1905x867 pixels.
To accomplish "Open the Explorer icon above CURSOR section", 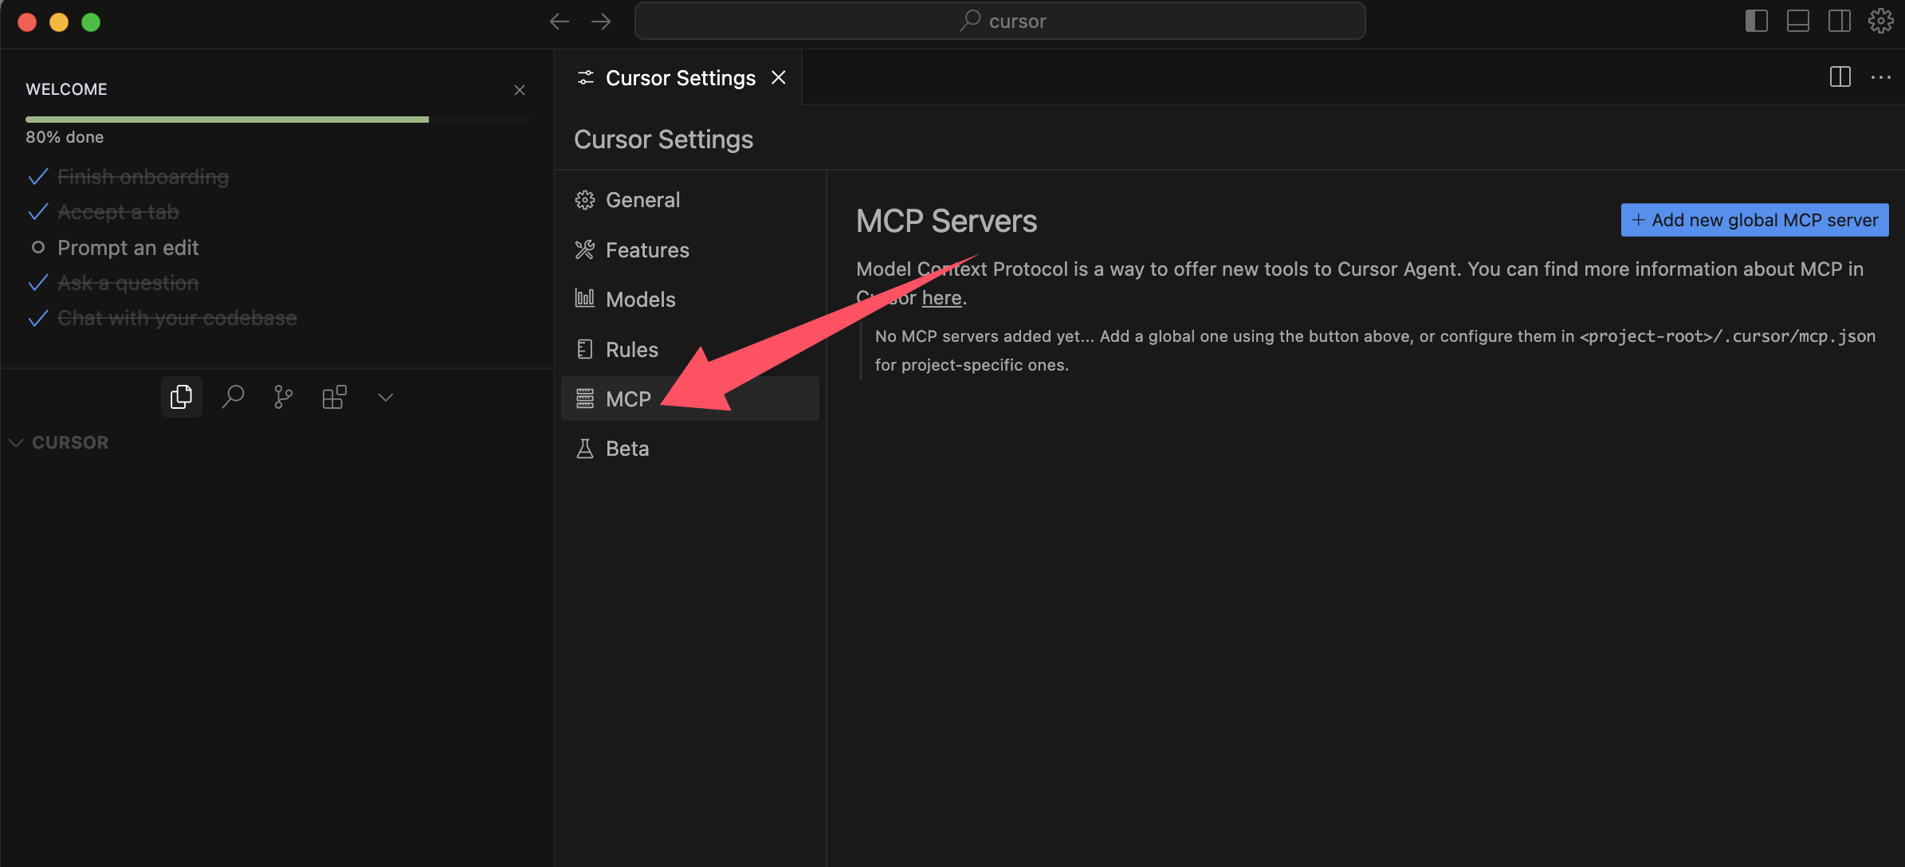I will click(x=181, y=396).
